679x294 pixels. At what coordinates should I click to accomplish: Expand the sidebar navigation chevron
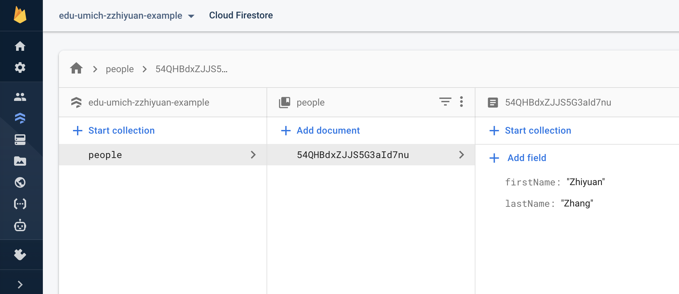tap(20, 285)
